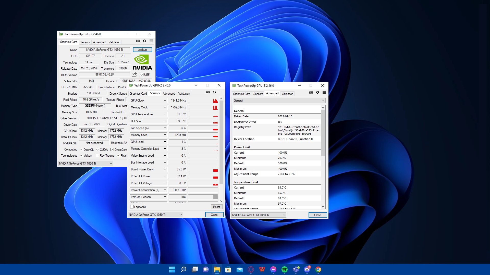
Task: Enable the Log to file option
Action: 132,207
